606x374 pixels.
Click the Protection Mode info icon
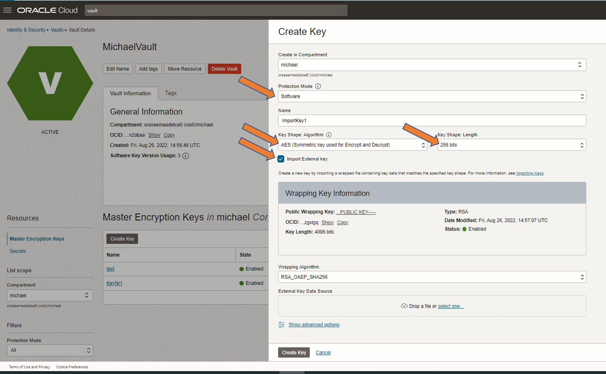[x=318, y=86]
